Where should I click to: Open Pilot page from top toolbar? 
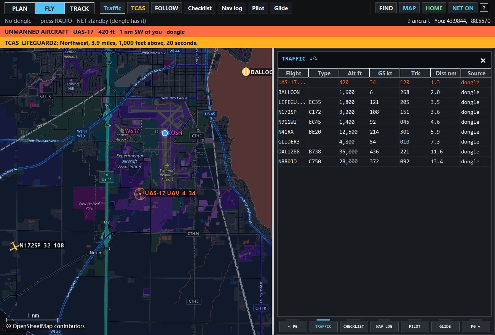(x=259, y=8)
